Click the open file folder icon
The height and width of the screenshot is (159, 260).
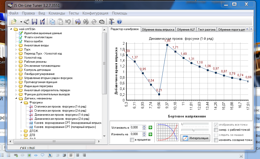coord(14,22)
